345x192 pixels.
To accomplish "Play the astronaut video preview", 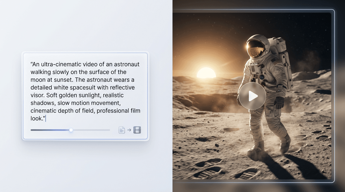I will point(252,96).
